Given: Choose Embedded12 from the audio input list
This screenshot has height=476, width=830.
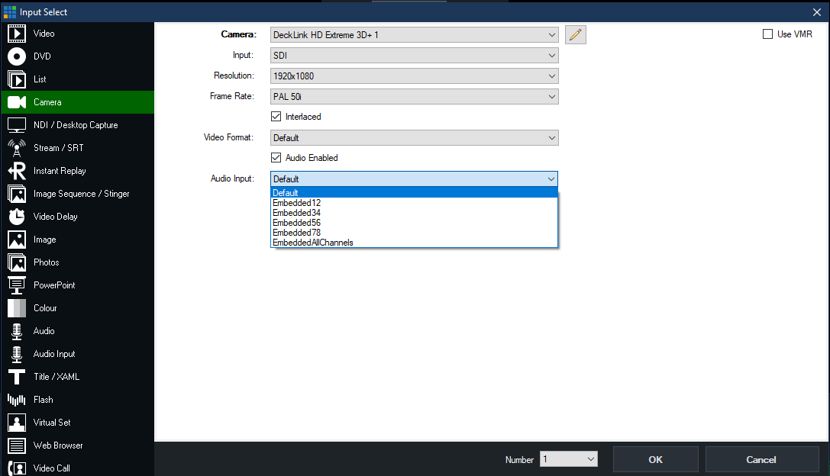Looking at the screenshot, I should tap(297, 203).
